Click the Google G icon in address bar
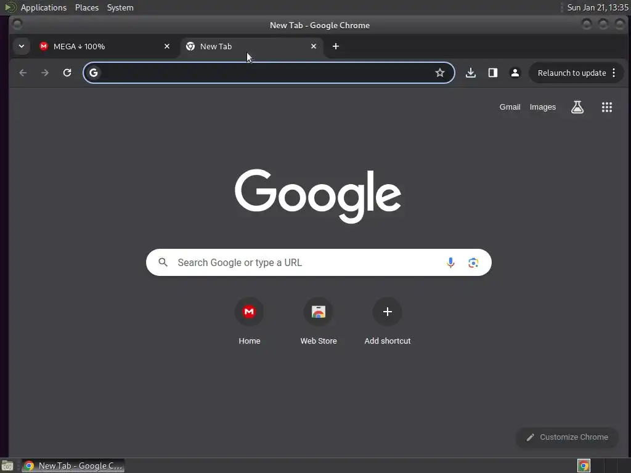 pyautogui.click(x=94, y=73)
